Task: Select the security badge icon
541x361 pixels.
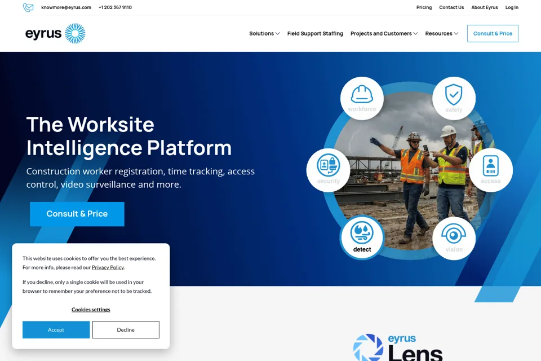Action: [x=328, y=170]
